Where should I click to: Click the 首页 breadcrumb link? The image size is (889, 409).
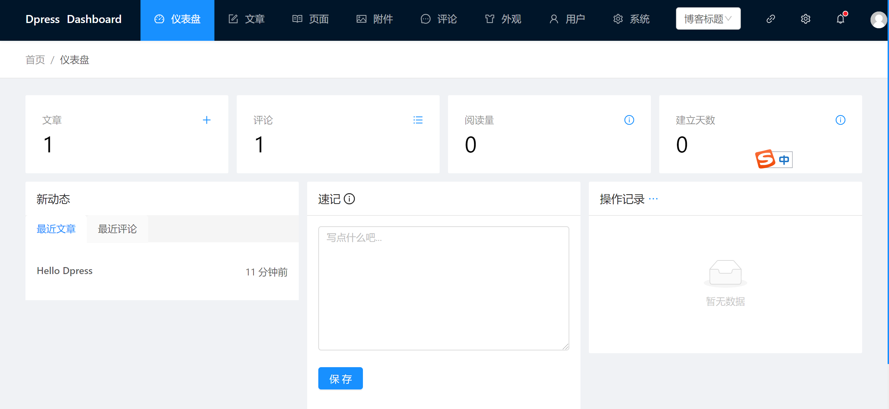coord(35,60)
